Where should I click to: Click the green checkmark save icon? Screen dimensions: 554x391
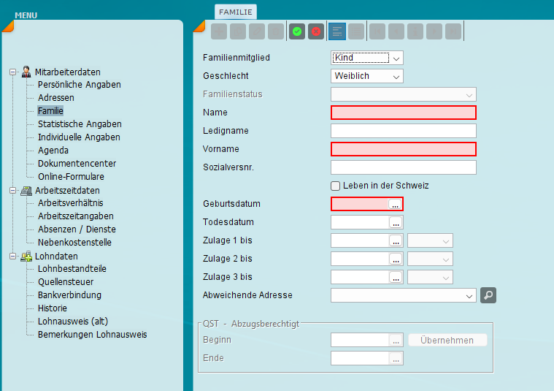point(297,32)
